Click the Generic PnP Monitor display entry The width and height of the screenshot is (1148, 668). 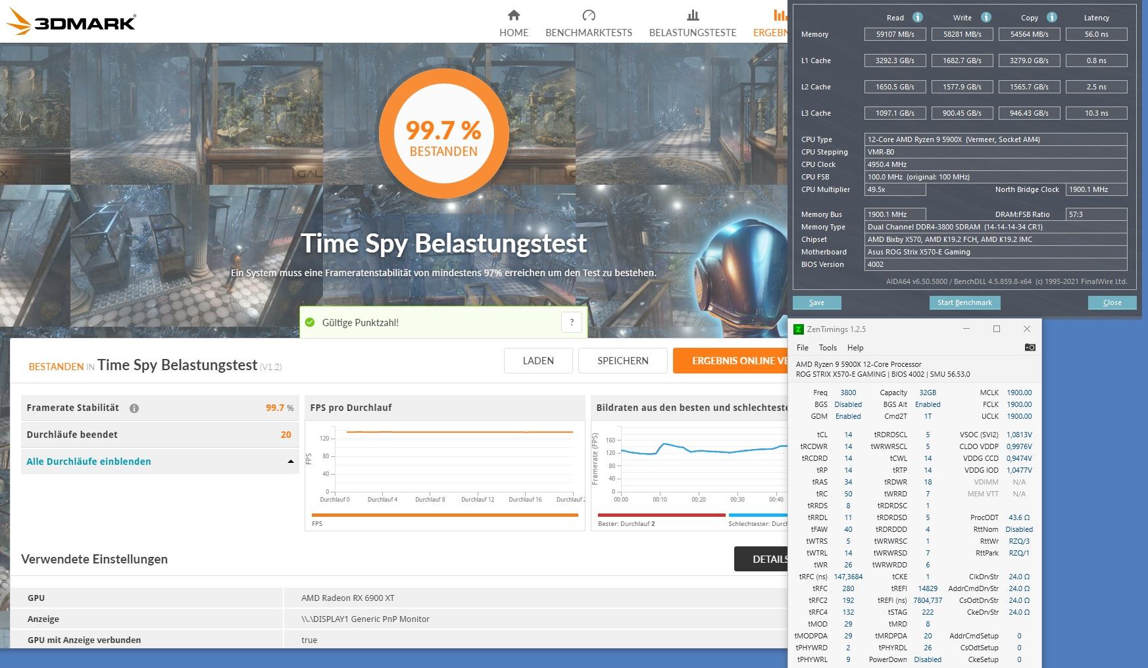point(365,619)
